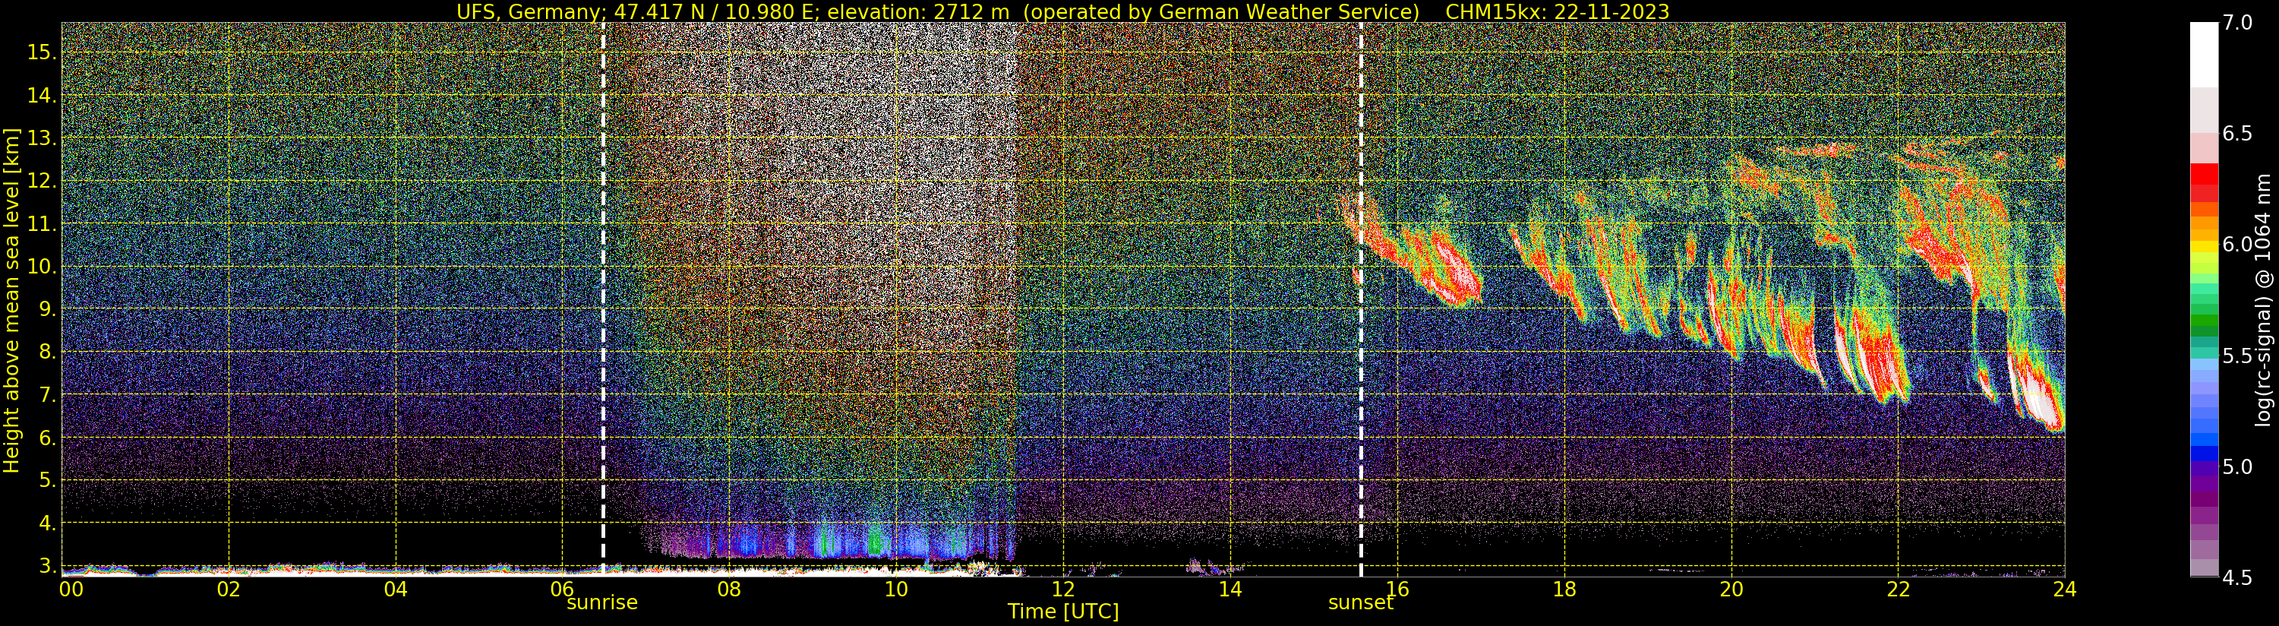Click colorbar value label '5.5'

(x=2236, y=356)
